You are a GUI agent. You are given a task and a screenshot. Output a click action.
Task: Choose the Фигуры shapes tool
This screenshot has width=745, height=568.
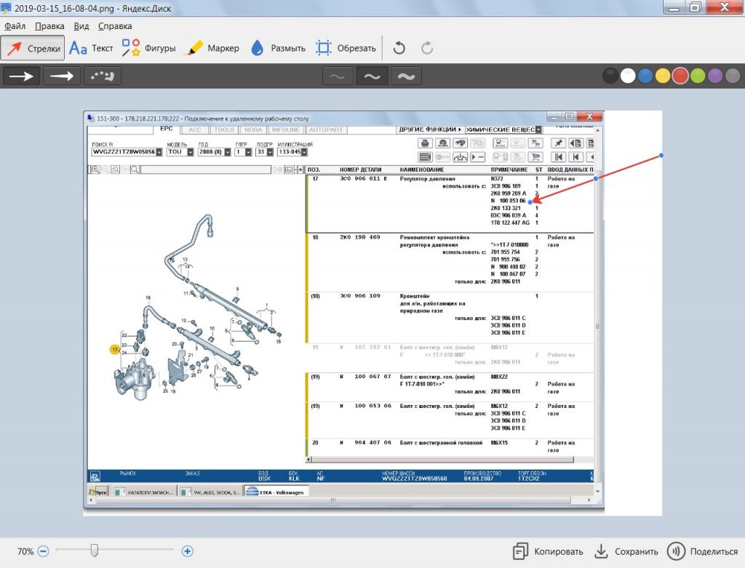click(148, 48)
